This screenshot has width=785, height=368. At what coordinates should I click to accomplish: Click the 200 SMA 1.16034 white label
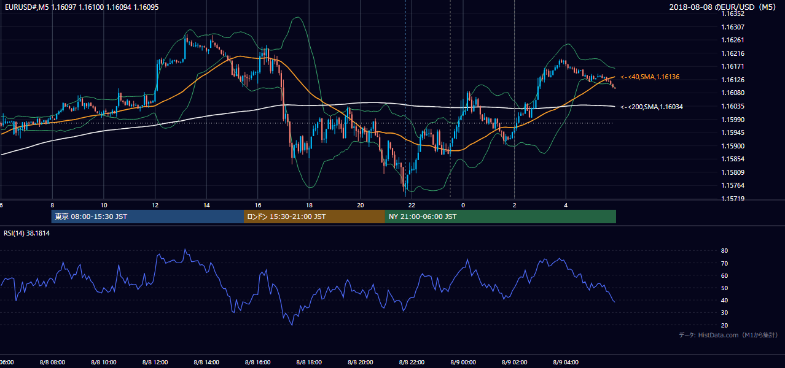coord(652,107)
